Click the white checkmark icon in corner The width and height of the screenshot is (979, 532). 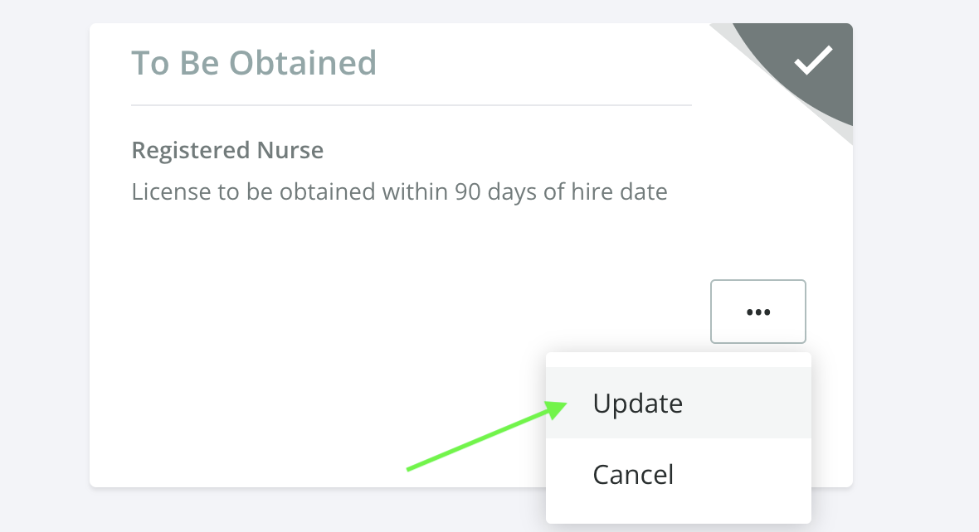(813, 60)
